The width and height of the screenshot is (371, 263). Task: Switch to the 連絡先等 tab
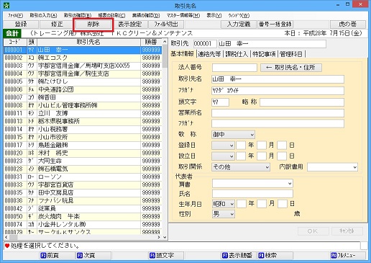[209, 54]
